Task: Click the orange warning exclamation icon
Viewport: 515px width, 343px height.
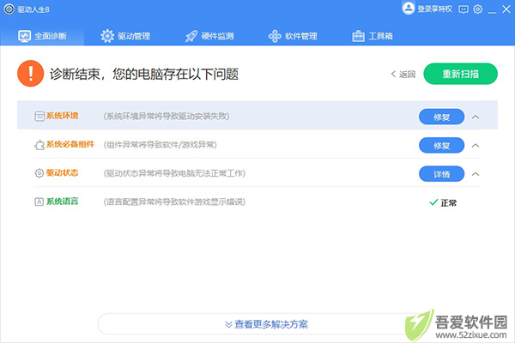Action: pos(31,73)
